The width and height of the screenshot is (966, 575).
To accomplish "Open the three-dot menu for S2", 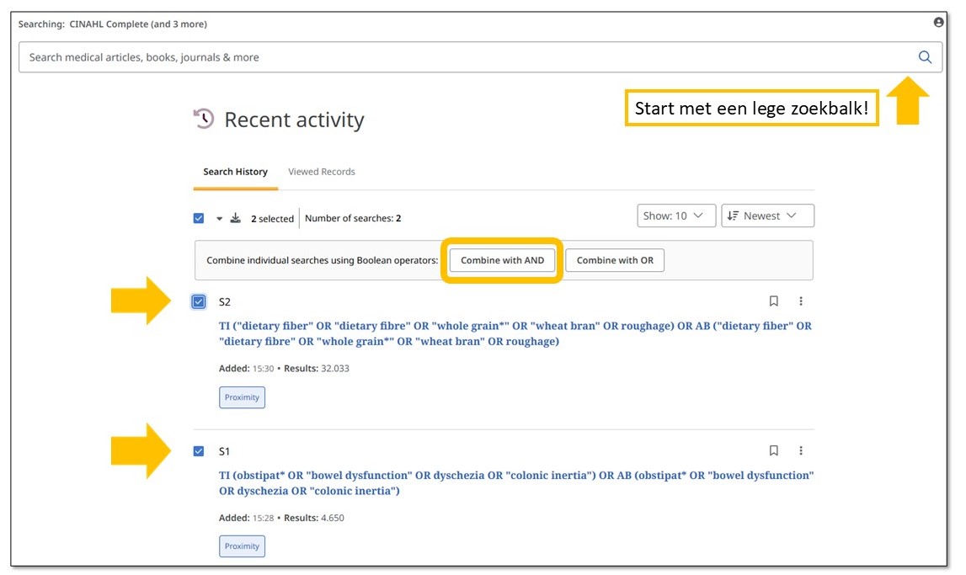I will (801, 301).
